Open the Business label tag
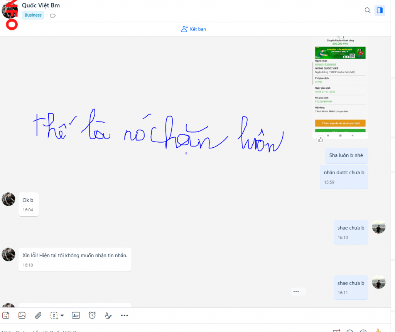 (33, 15)
